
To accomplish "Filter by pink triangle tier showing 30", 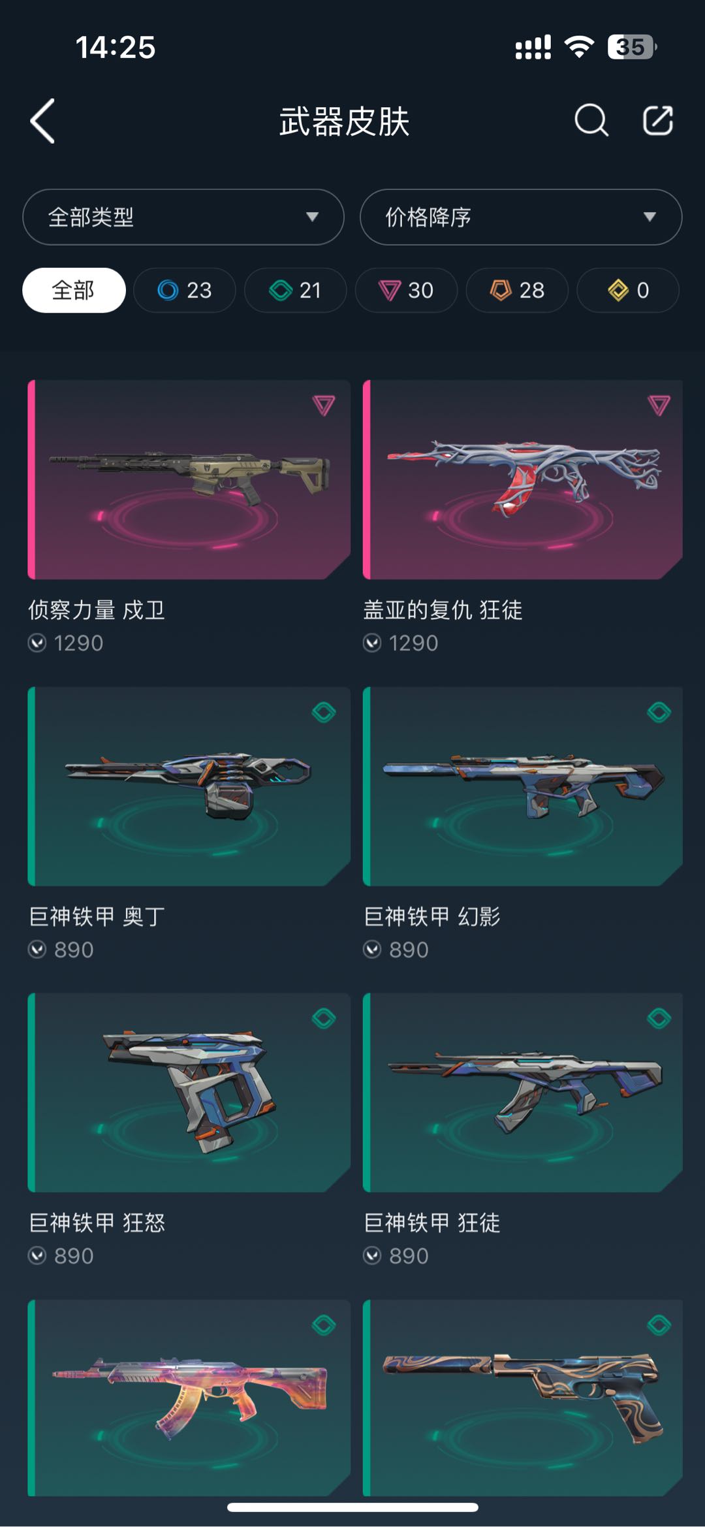I will click(406, 290).
